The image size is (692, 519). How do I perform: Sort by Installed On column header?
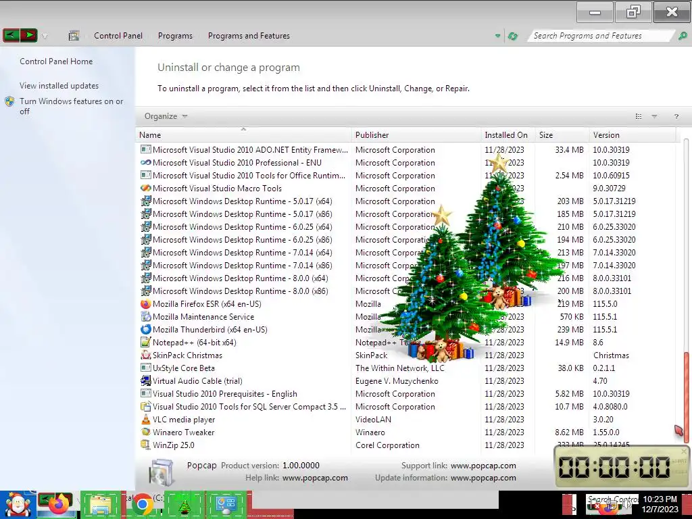(508, 135)
